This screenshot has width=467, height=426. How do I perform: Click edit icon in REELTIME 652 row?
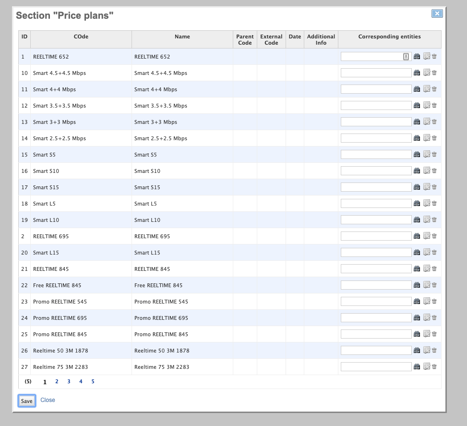pos(427,56)
